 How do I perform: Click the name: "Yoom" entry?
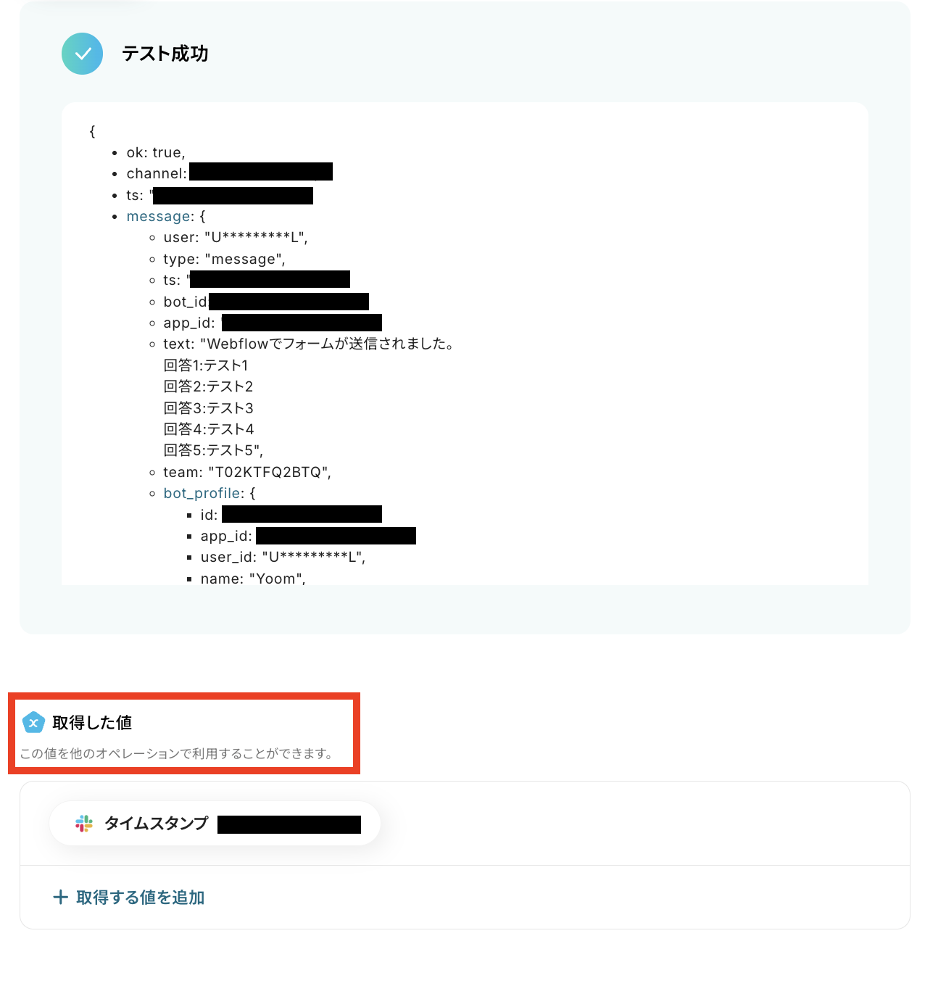pos(253,579)
